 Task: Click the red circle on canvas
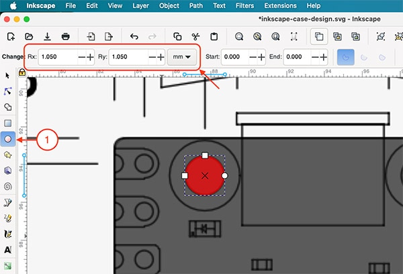tap(205, 176)
